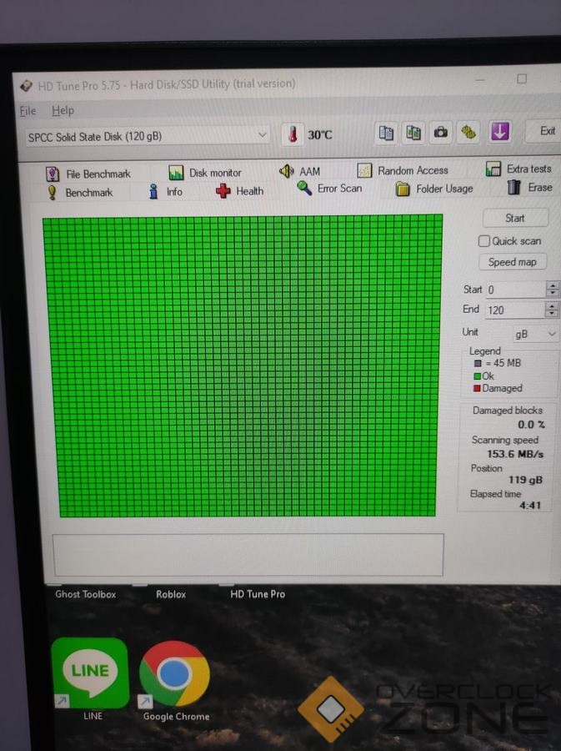561x751 pixels.
Task: Click the HD Tune Pro desktop shortcut label
Action: [x=258, y=594]
